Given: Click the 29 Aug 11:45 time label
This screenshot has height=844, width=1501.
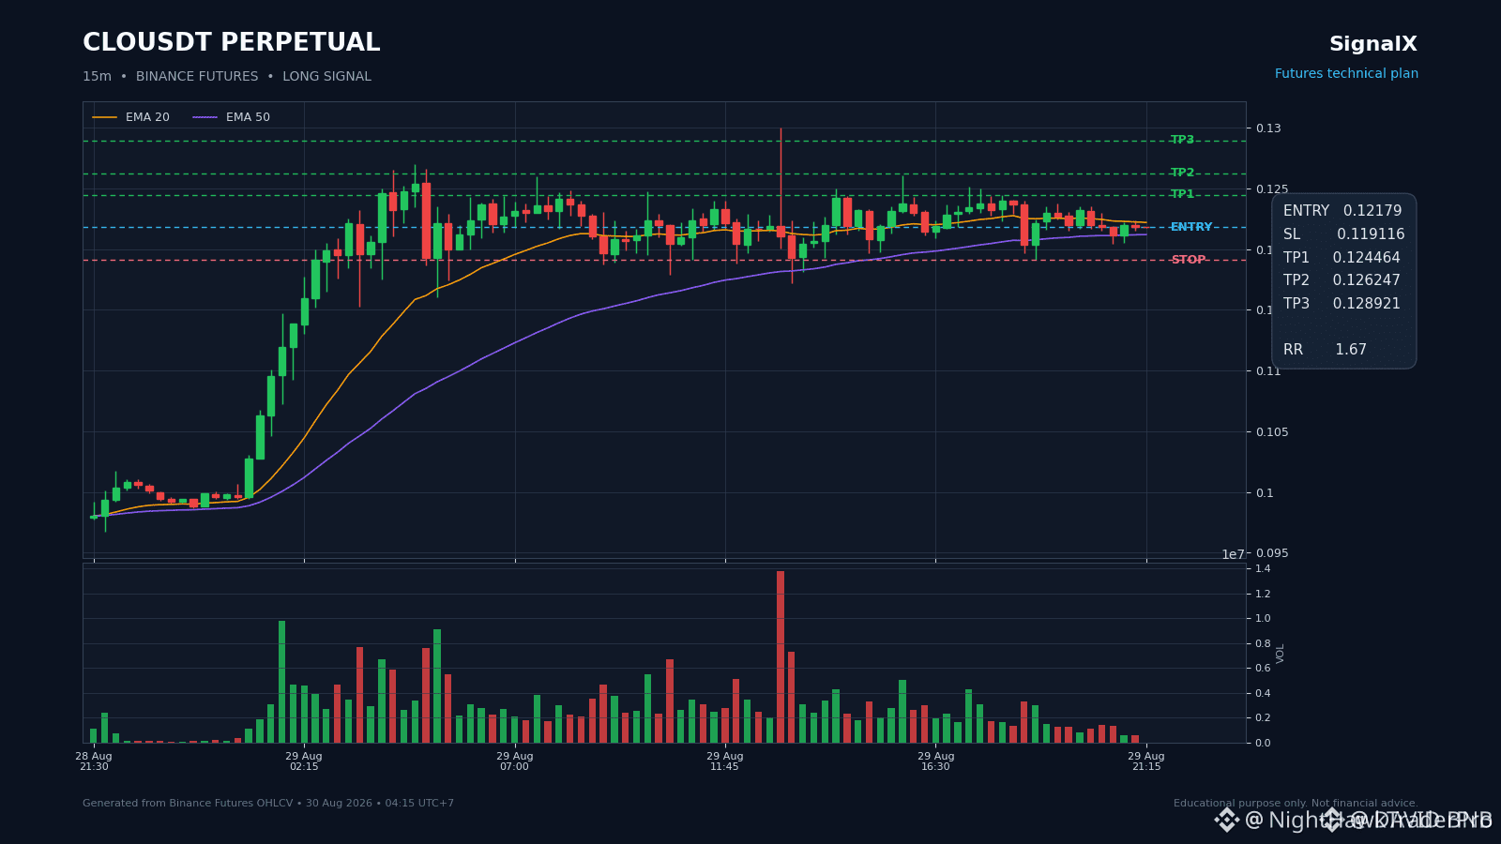Looking at the screenshot, I should pyautogui.click(x=725, y=761).
